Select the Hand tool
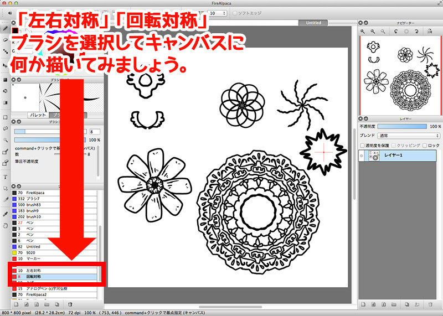443x316 pixels. pyautogui.click(x=5, y=226)
